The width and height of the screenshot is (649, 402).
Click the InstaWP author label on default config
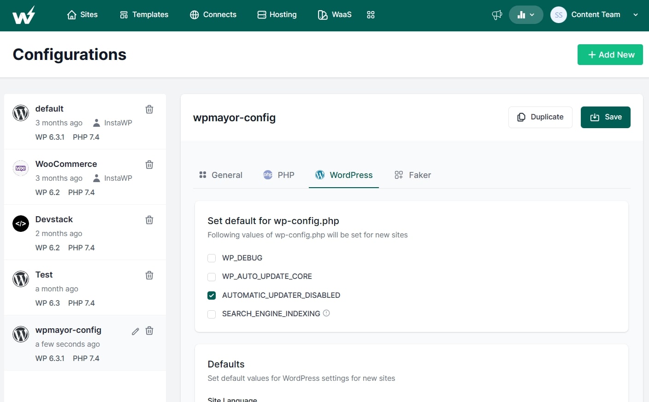tap(112, 123)
